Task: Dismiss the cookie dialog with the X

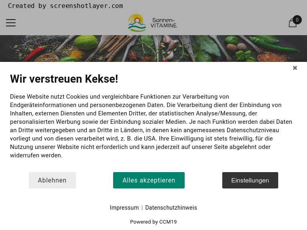Action: [295, 68]
